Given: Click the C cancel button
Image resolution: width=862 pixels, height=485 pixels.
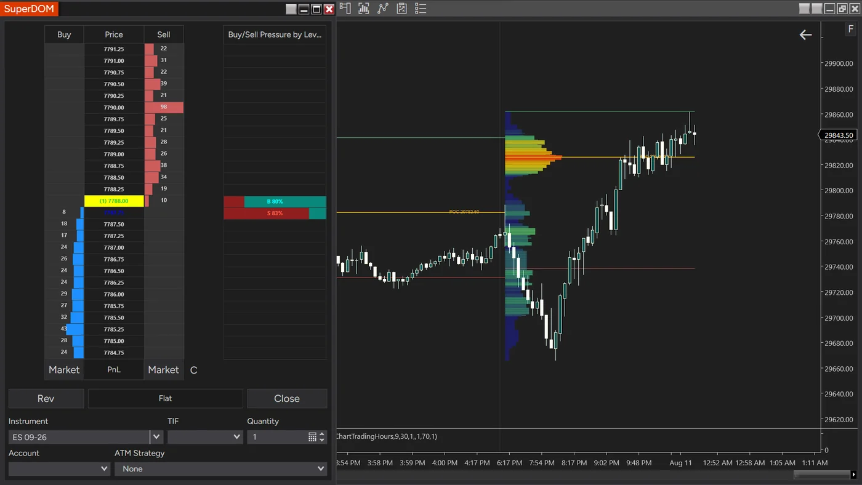Looking at the screenshot, I should pos(194,371).
